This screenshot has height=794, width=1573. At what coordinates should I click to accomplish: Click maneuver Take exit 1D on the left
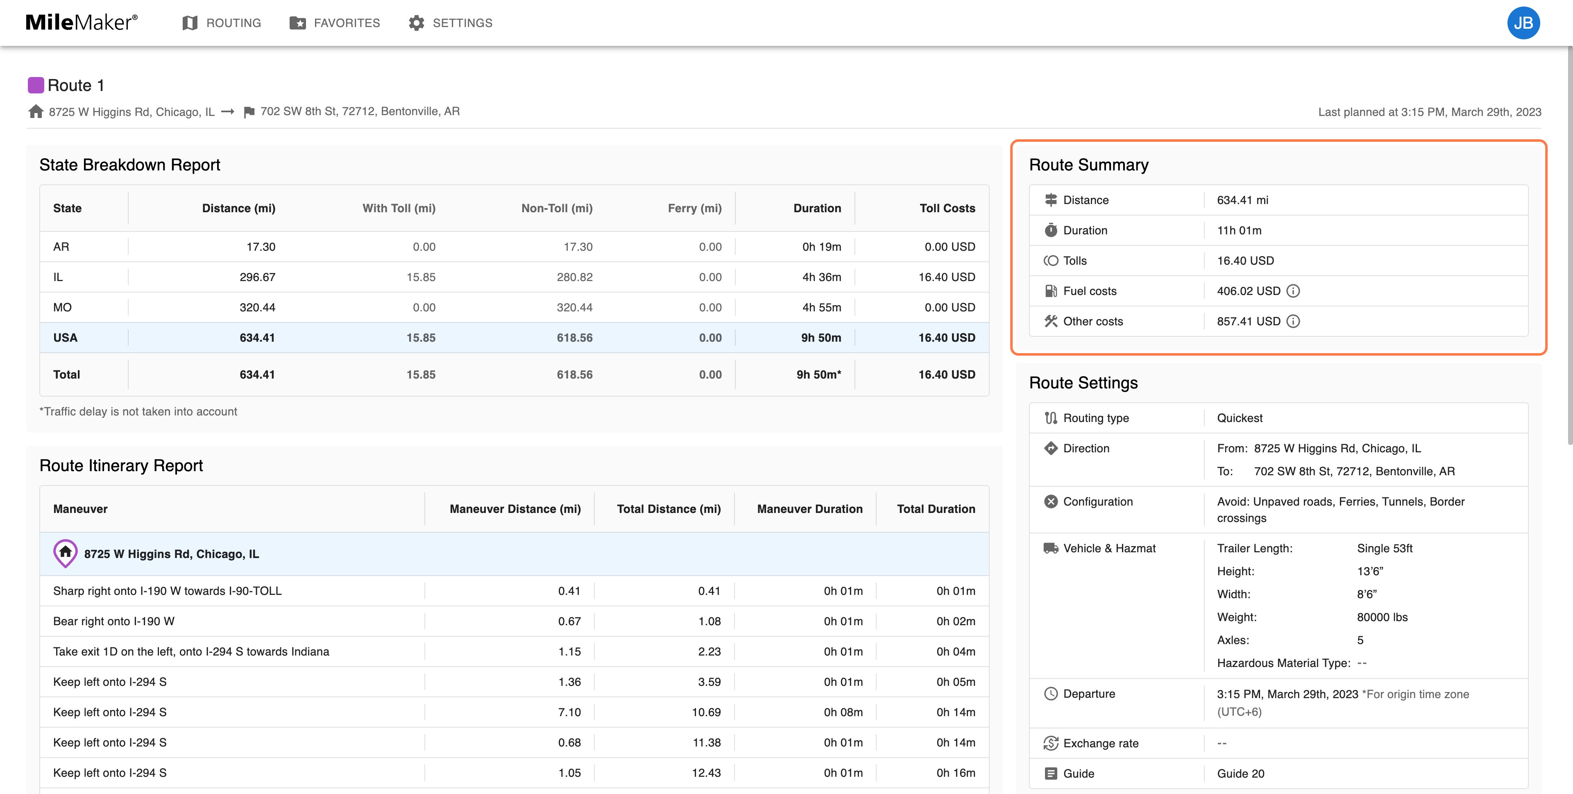(191, 651)
